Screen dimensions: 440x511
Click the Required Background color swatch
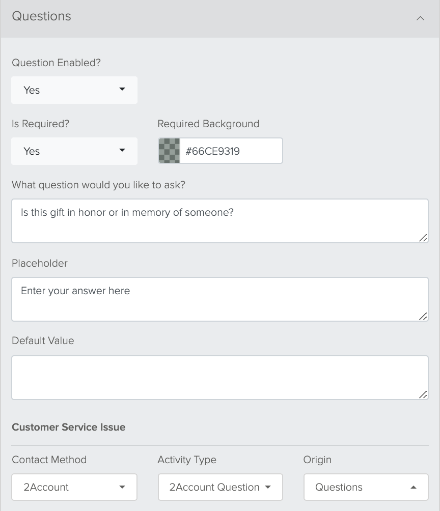click(169, 151)
